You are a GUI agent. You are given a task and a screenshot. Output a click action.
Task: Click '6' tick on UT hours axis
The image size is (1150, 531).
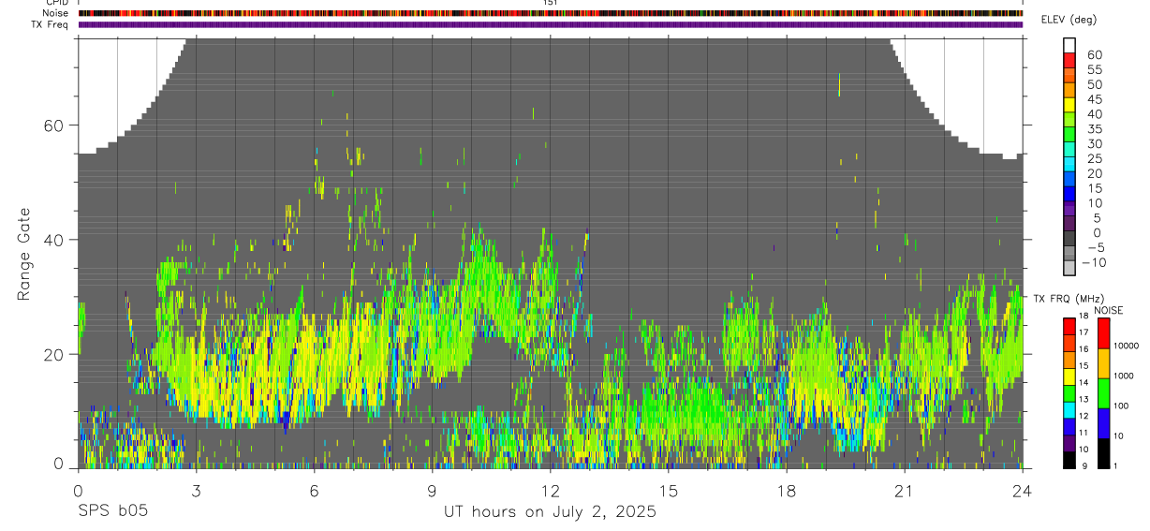click(x=314, y=490)
